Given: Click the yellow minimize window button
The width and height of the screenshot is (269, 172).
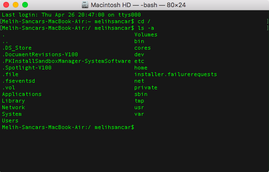Looking at the screenshot, I should click(16, 5).
